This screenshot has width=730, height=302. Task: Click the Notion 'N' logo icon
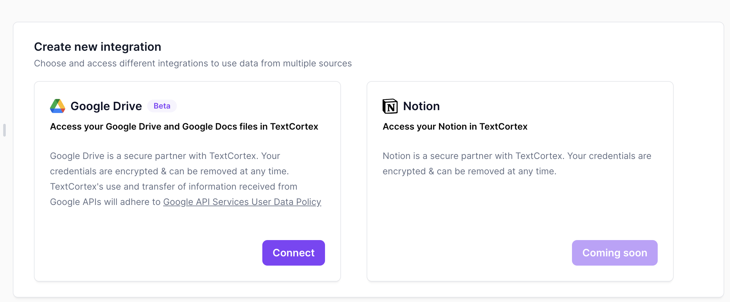390,106
